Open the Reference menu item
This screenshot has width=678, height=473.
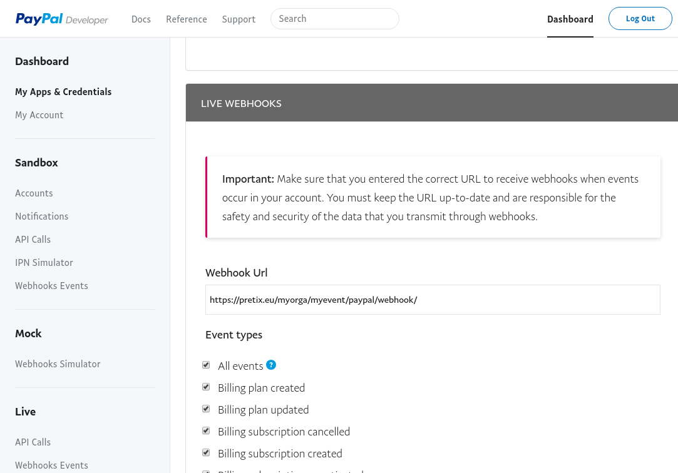187,19
